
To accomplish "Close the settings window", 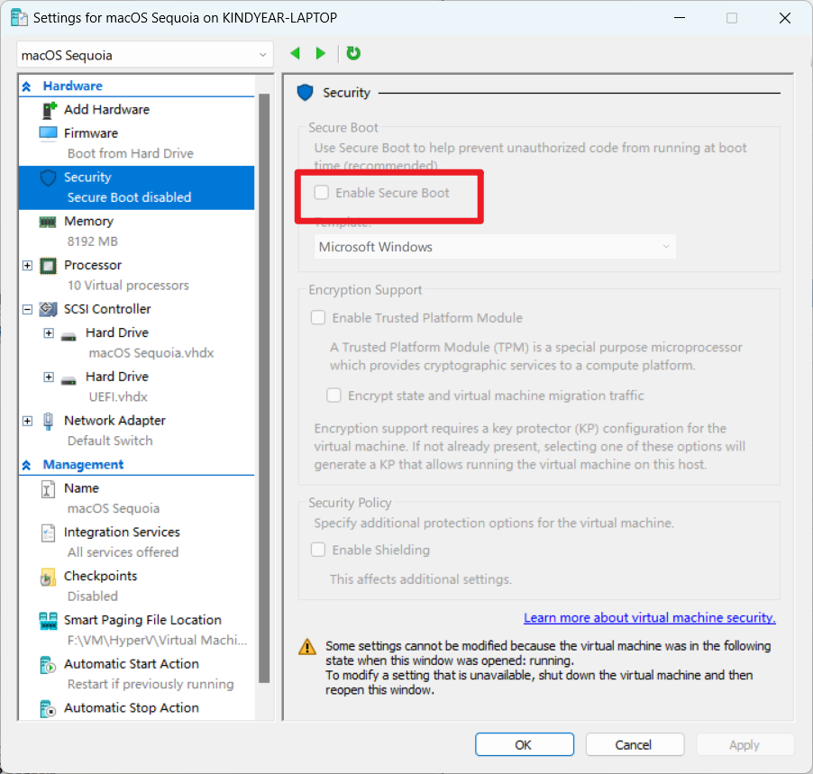I will tap(784, 18).
